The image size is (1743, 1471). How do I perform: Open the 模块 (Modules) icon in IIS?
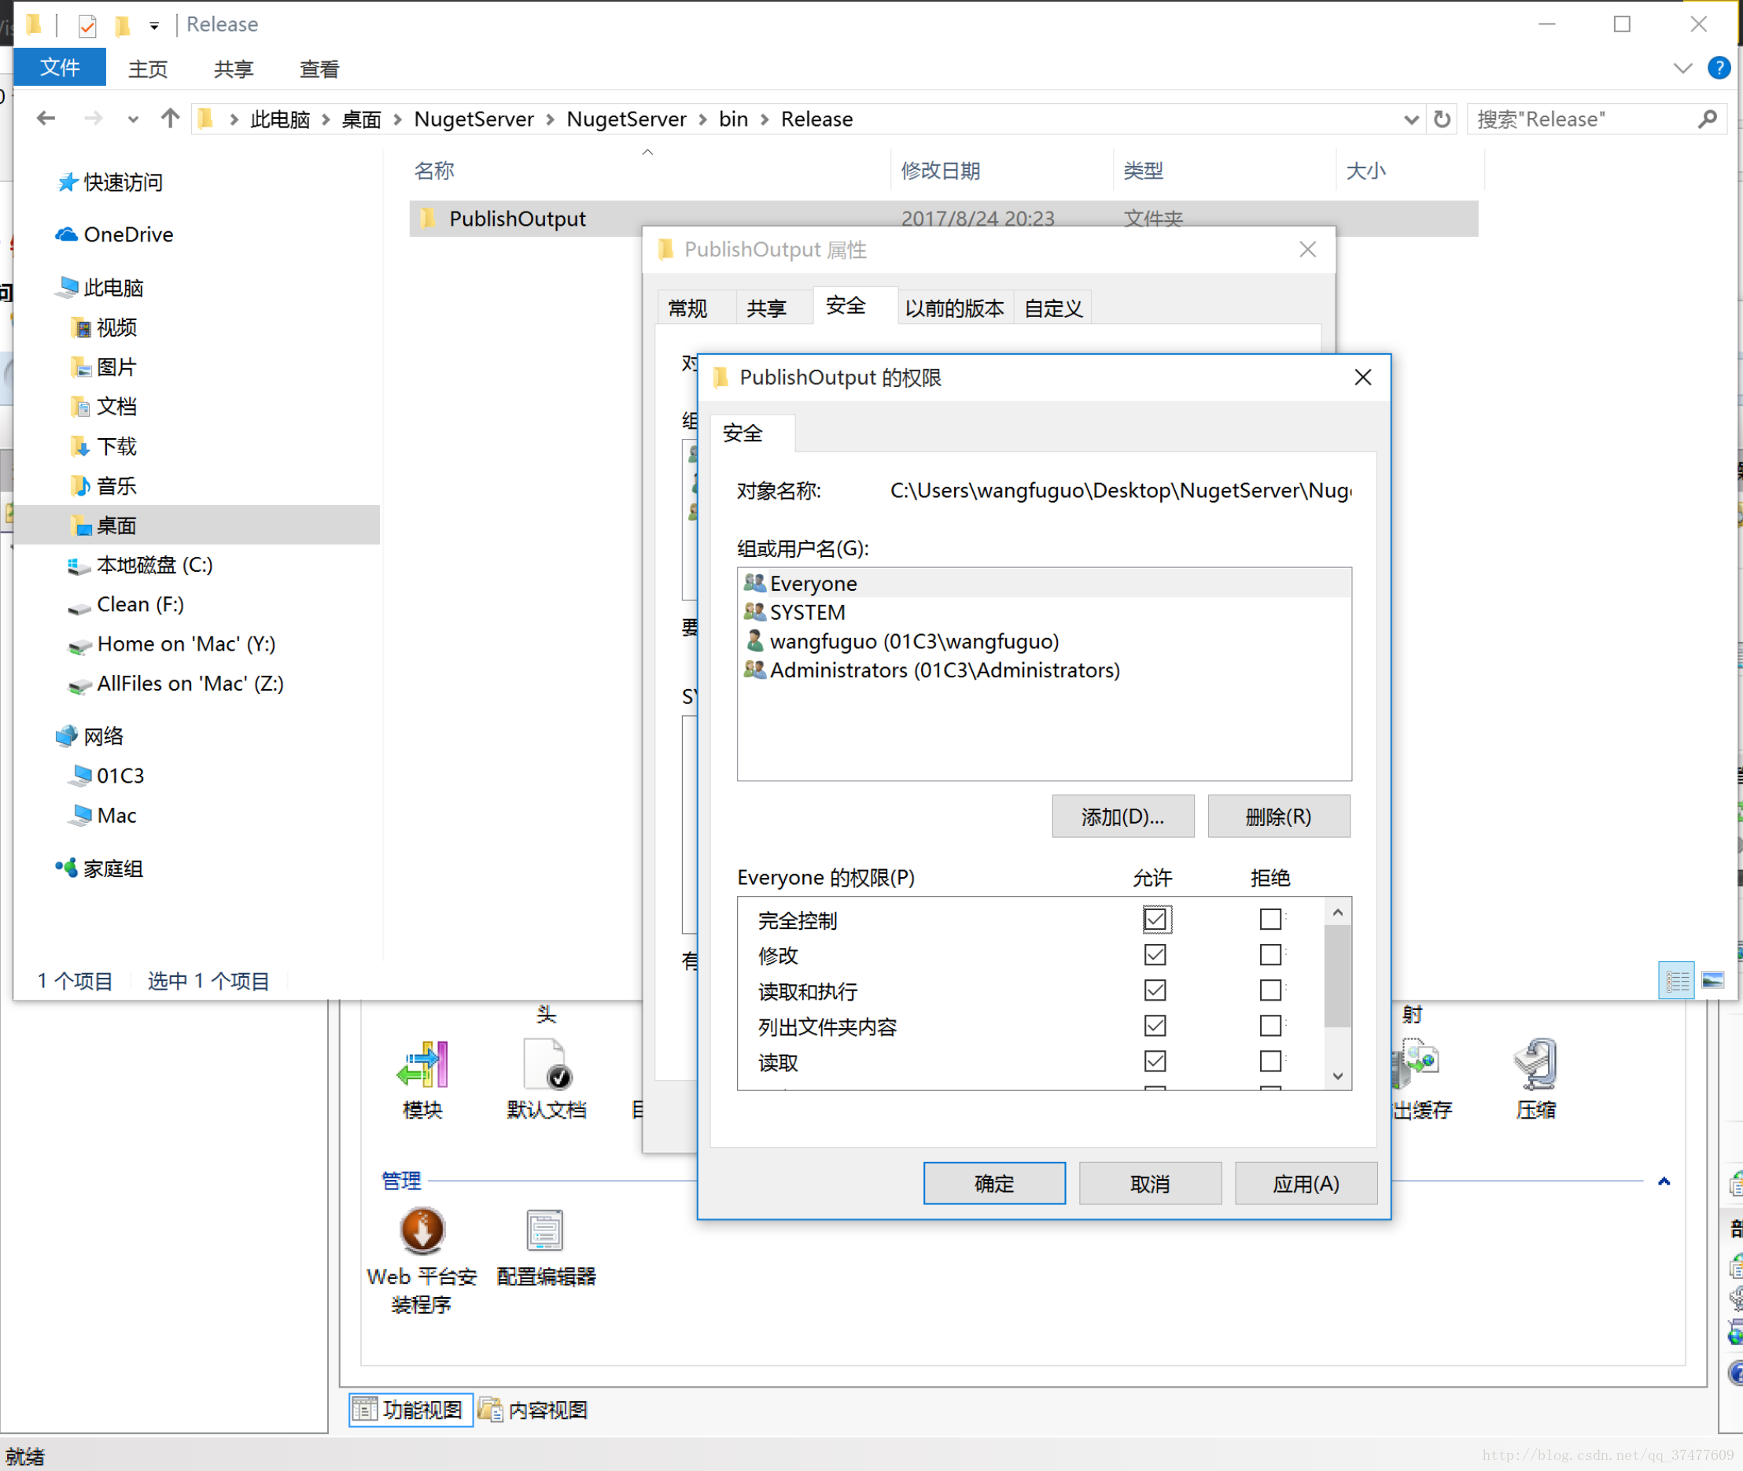pos(423,1079)
